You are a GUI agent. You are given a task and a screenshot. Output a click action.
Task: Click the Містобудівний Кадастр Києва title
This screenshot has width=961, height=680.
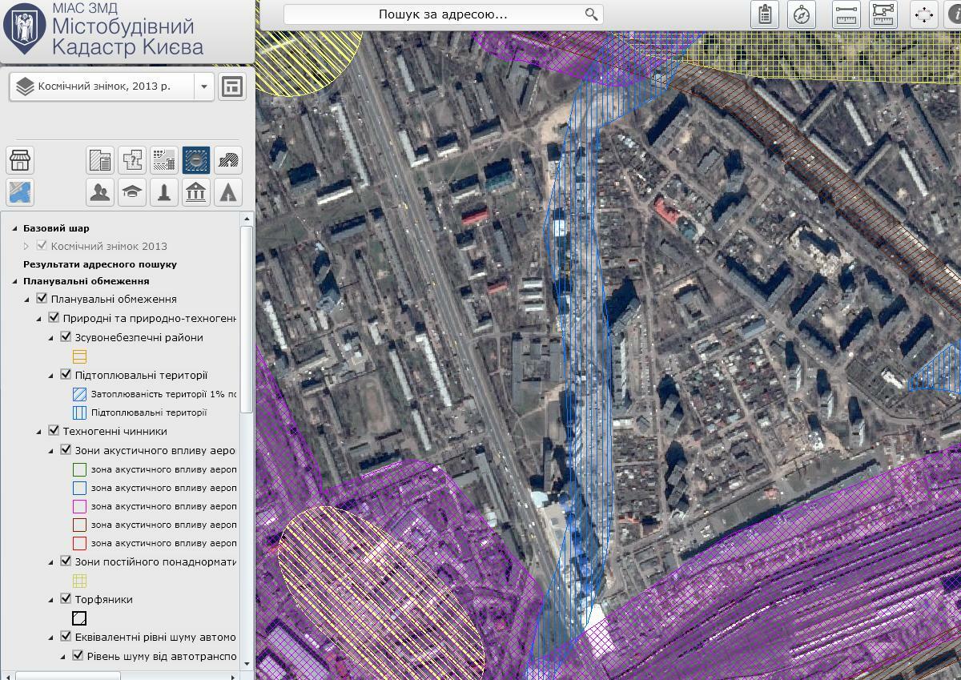(x=127, y=36)
